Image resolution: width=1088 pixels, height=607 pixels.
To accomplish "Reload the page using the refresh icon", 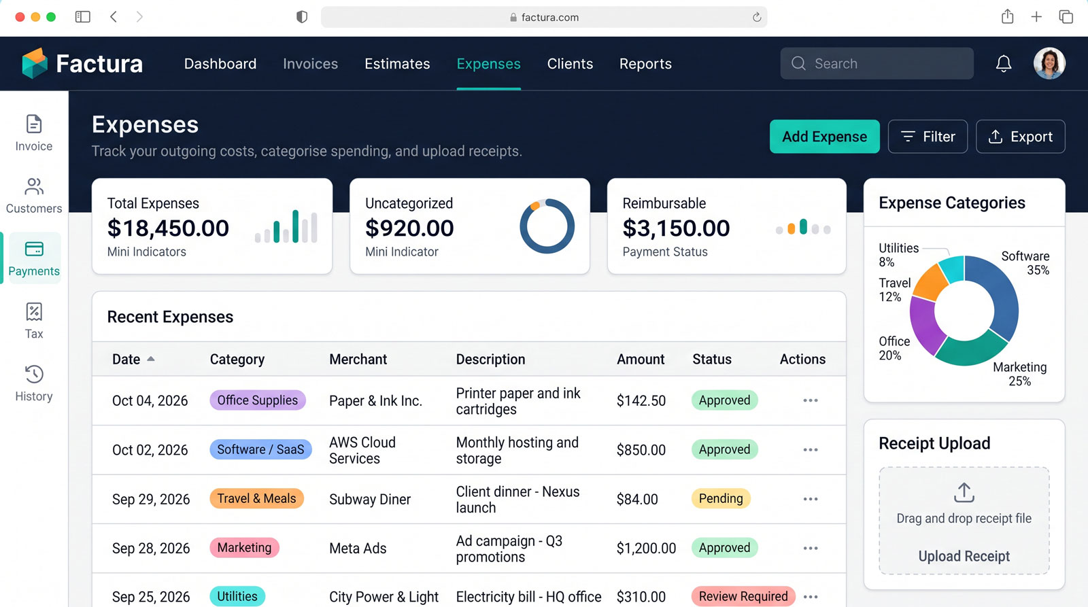I will click(x=757, y=17).
